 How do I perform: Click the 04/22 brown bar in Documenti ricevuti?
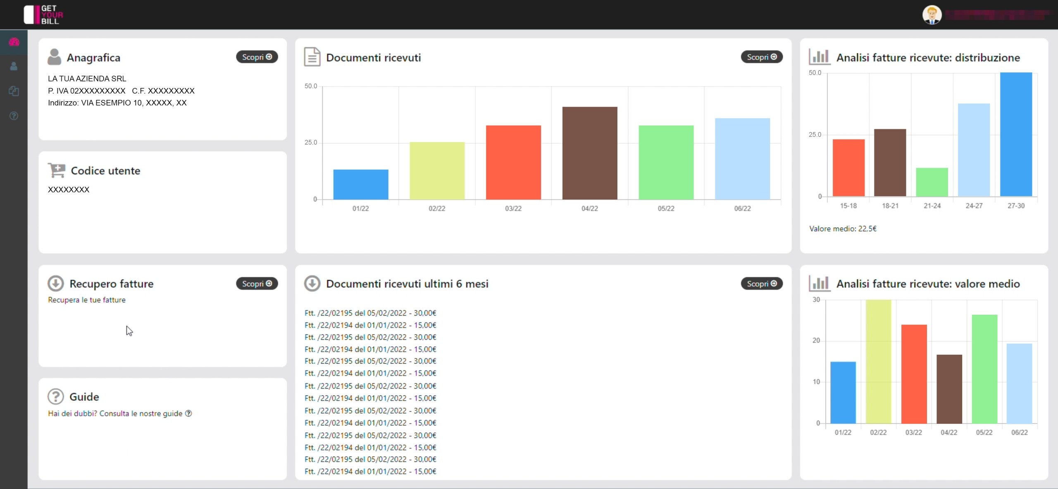(x=589, y=153)
